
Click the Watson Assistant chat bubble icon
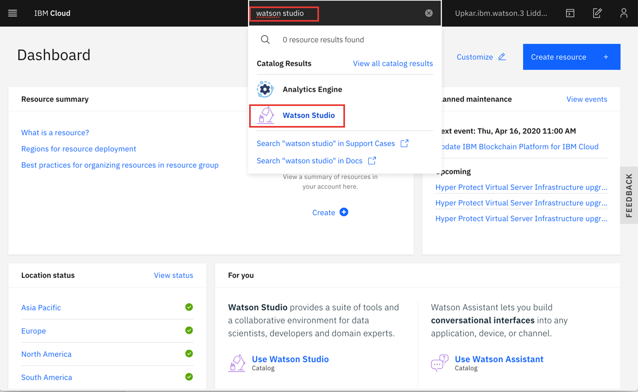[x=439, y=363]
